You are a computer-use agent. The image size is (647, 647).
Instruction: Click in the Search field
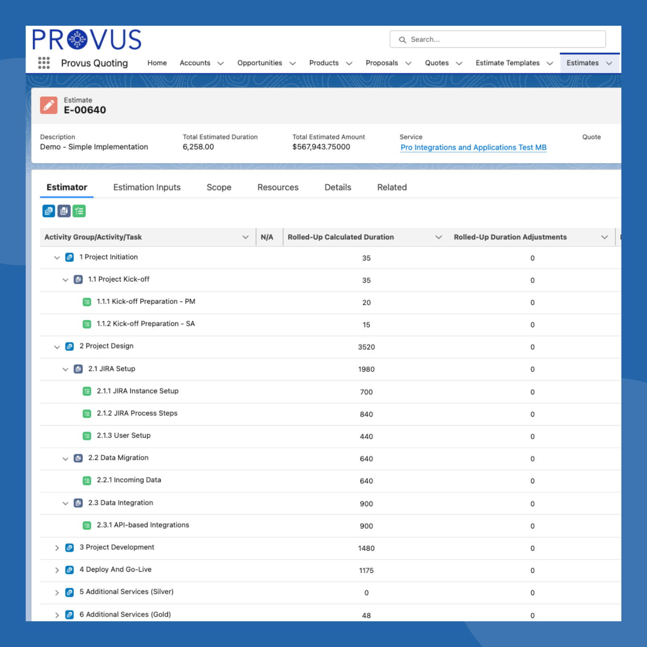pos(498,40)
